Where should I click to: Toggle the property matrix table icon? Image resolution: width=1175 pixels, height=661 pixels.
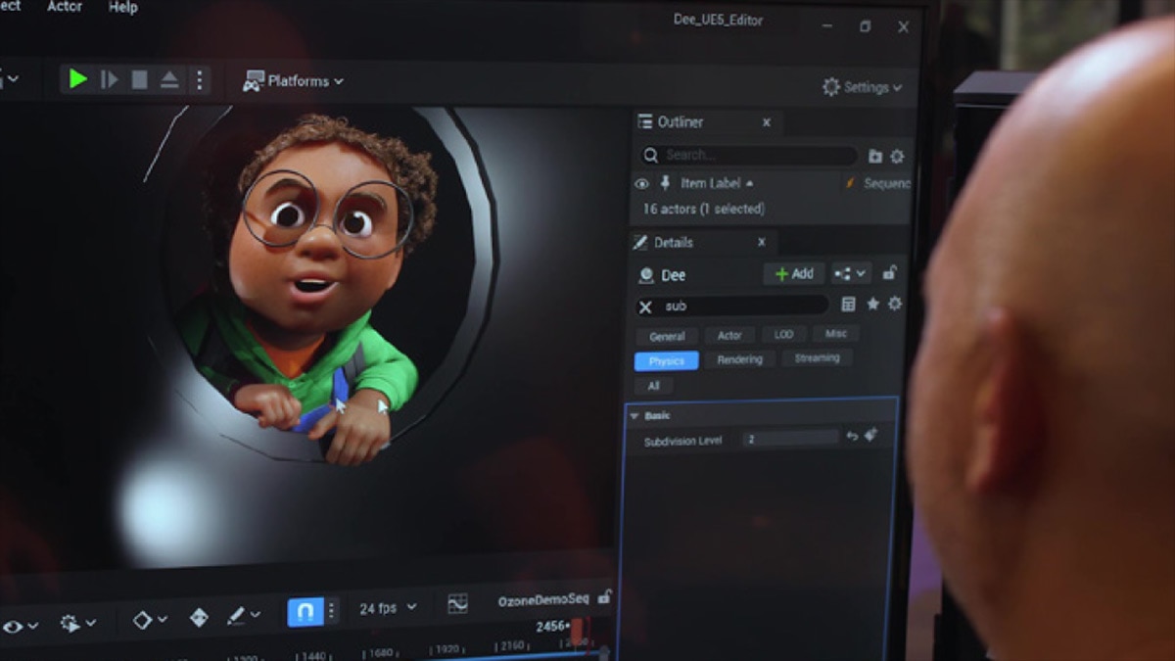pos(849,305)
